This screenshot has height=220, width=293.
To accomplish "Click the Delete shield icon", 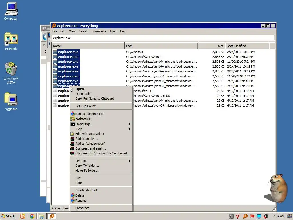I will click(73, 195).
